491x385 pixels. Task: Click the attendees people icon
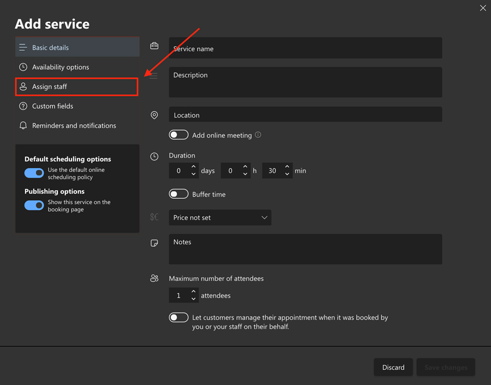(x=154, y=278)
